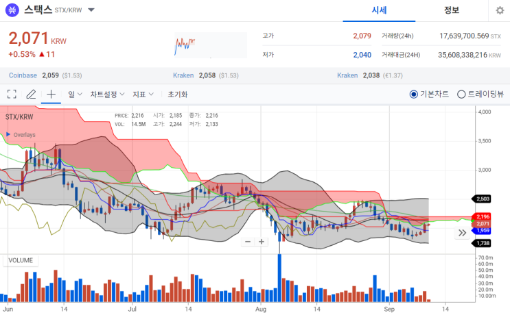This screenshot has height=315, width=510.
Task: Select the 트레이딩뷰 radio option
Action: click(480, 94)
